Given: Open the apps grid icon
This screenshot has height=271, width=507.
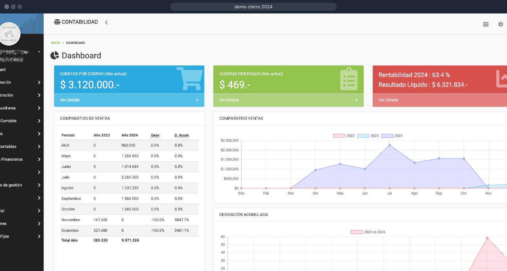Looking at the screenshot, I should click(486, 24).
